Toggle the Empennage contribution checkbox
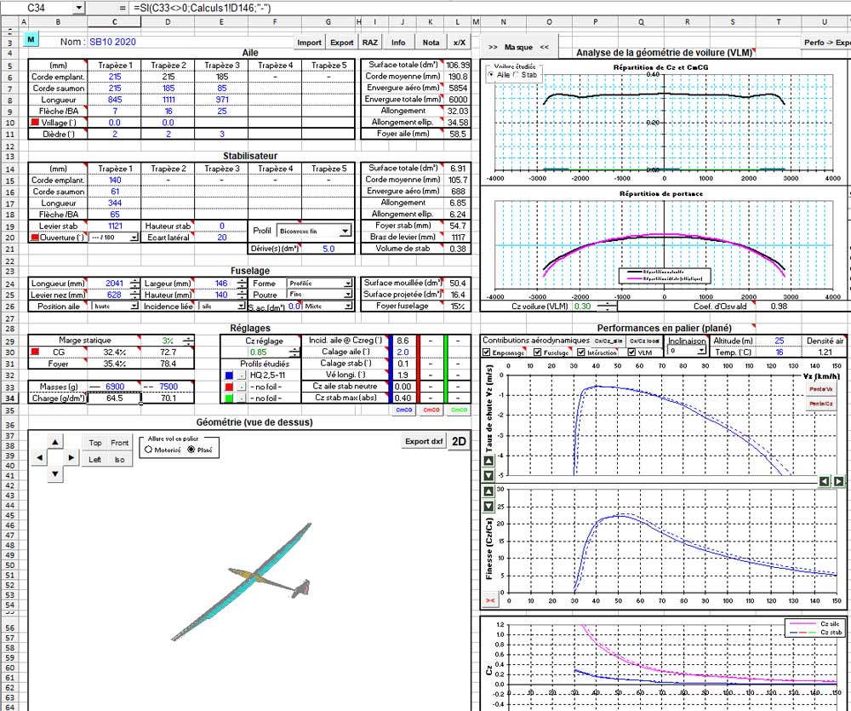 486,353
